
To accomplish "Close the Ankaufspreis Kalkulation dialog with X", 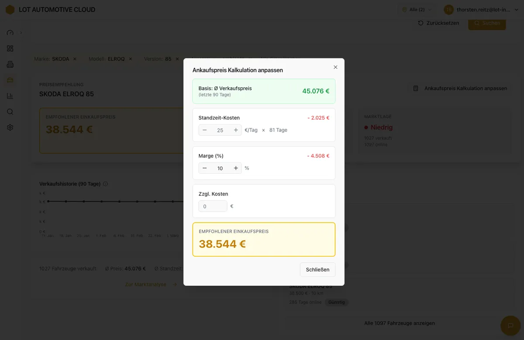I will coord(335,67).
